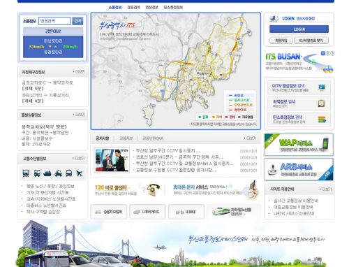The image size is (356, 267).
Task: Show banner slide 2 on ITS BUSAN
Action: pos(328,53)
